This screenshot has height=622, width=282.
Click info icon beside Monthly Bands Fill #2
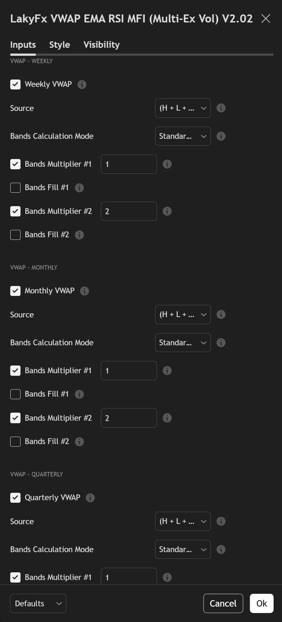coord(79,441)
